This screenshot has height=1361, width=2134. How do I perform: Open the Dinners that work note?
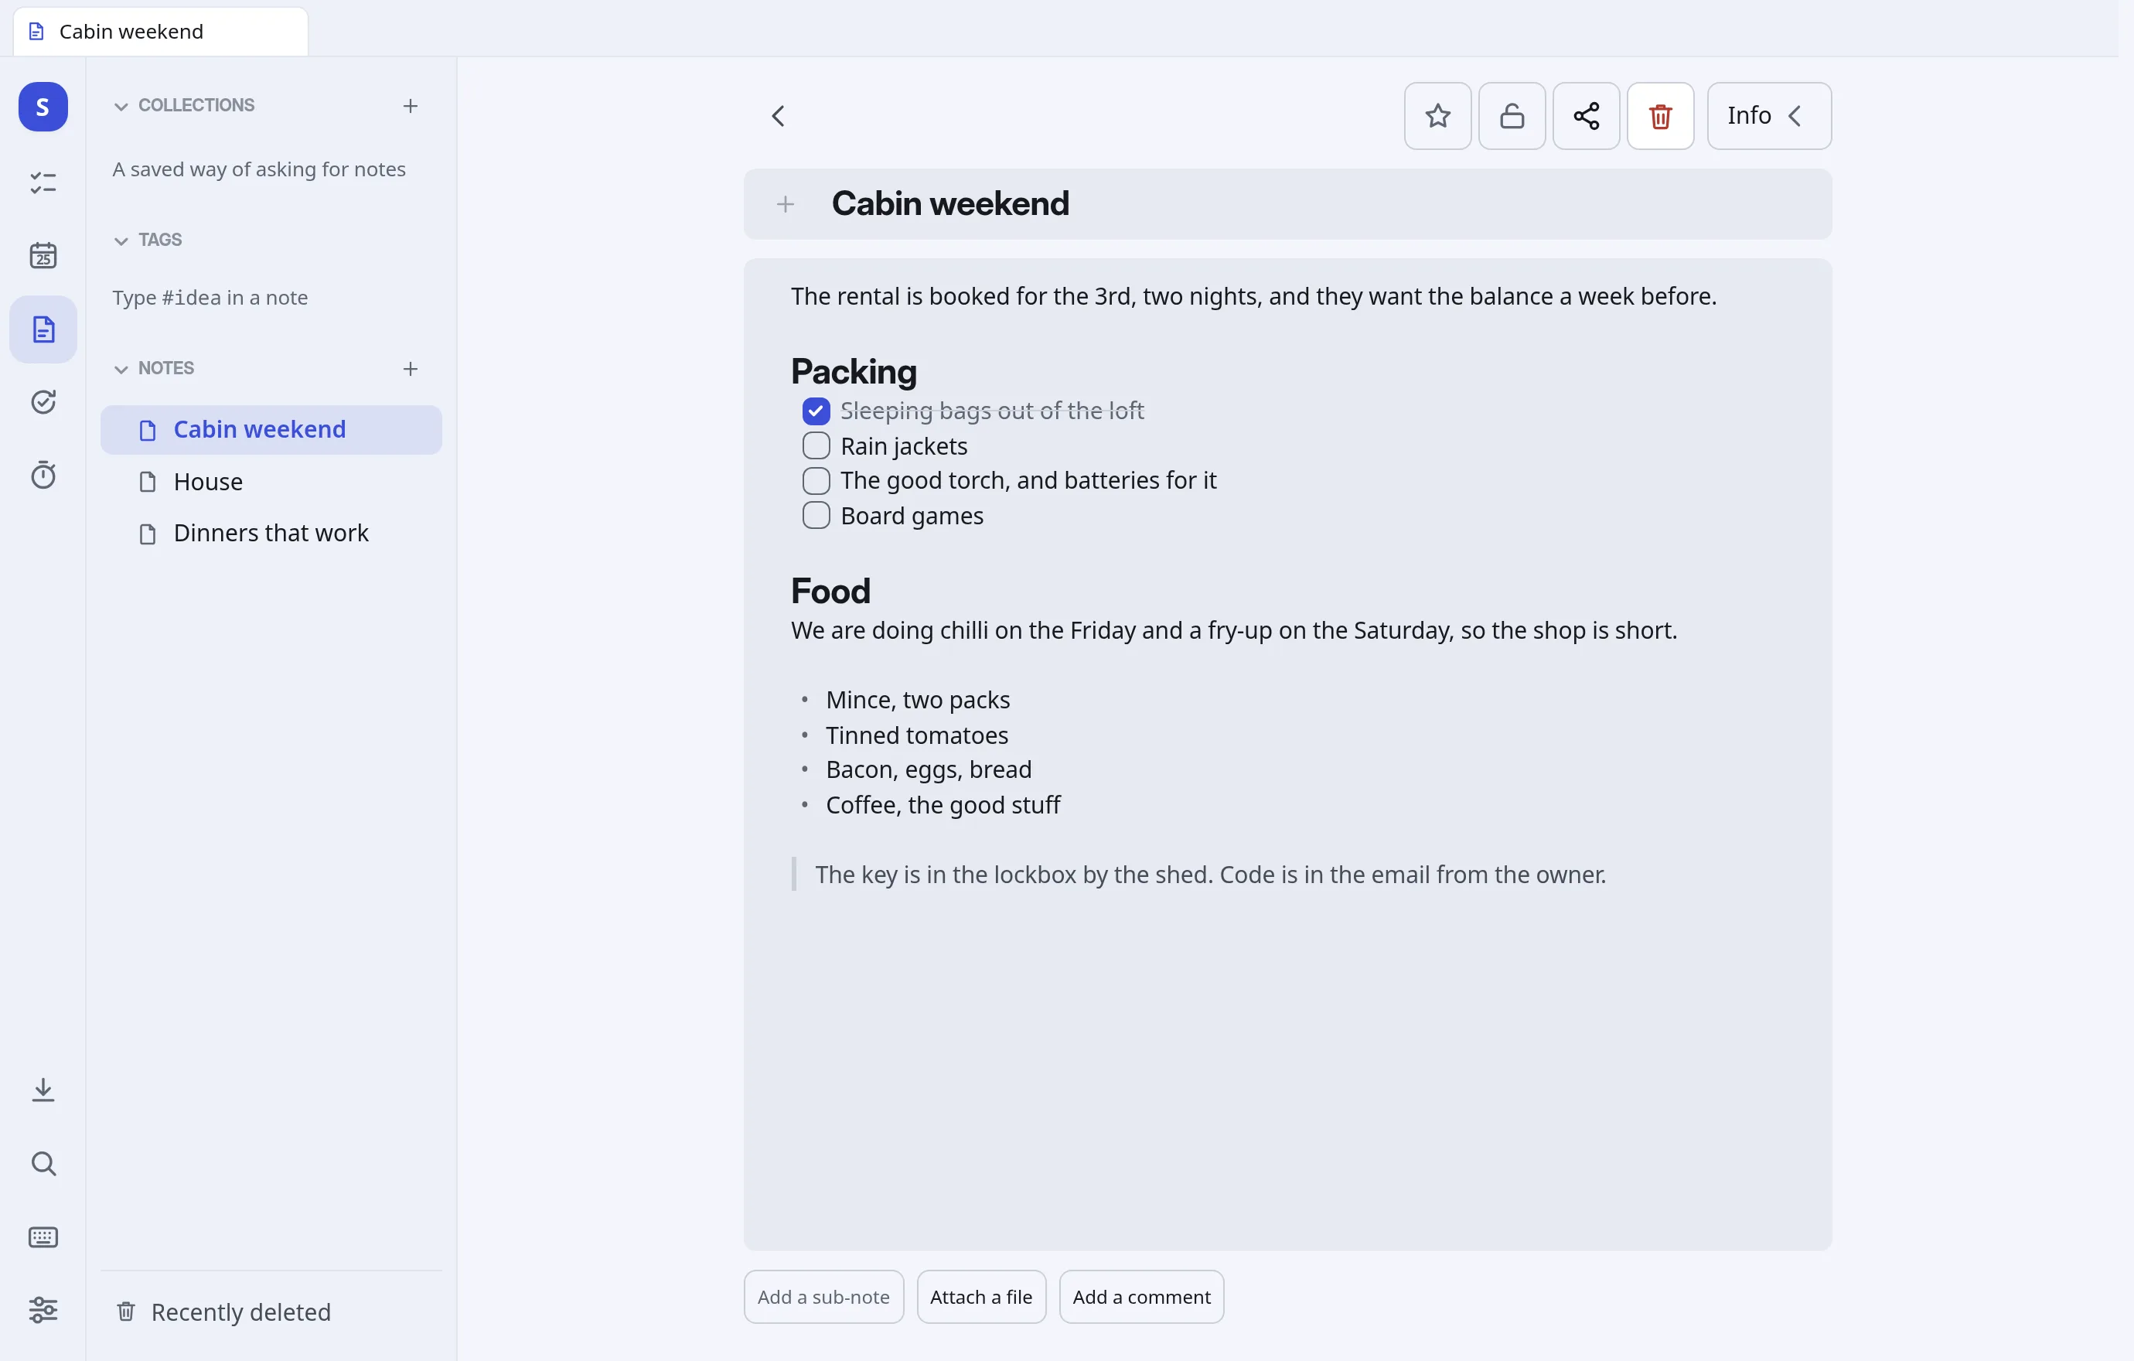271,534
